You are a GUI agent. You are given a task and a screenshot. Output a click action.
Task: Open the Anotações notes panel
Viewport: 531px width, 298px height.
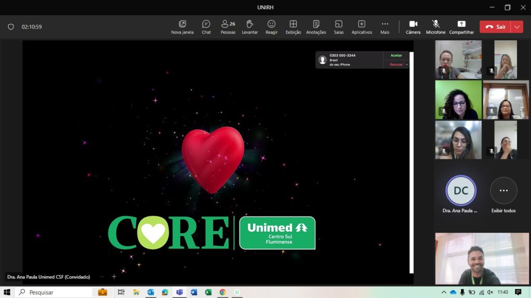tap(316, 27)
